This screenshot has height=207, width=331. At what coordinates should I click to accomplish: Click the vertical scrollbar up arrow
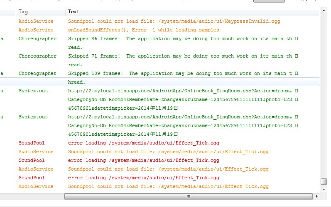(324, 10)
